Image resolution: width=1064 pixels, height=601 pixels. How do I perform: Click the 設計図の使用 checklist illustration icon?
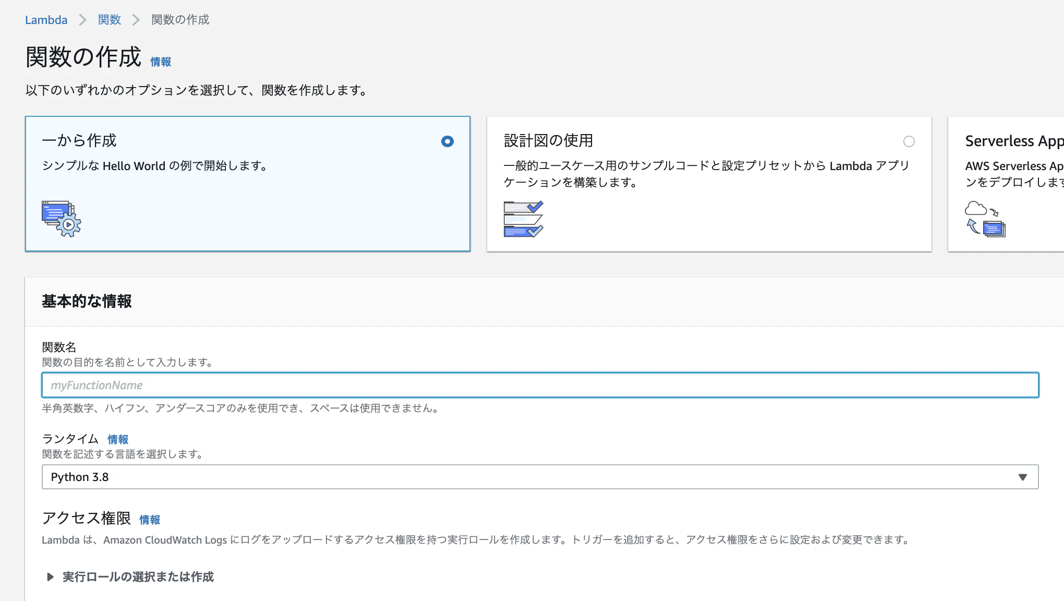[523, 219]
